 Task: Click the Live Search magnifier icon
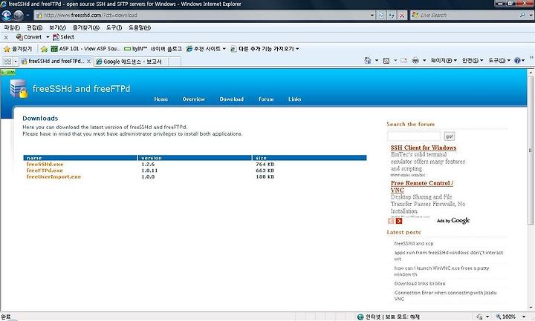click(x=522, y=15)
